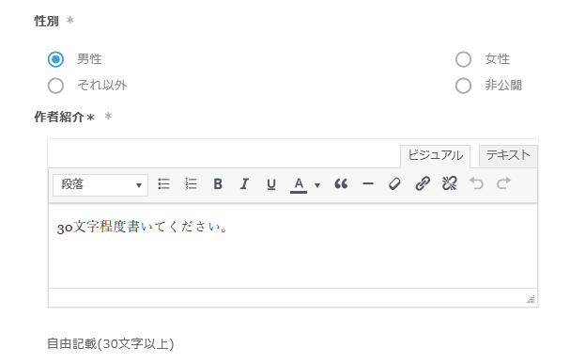Expand the text color picker arrow
This screenshot has width=570, height=364.
[x=317, y=185]
